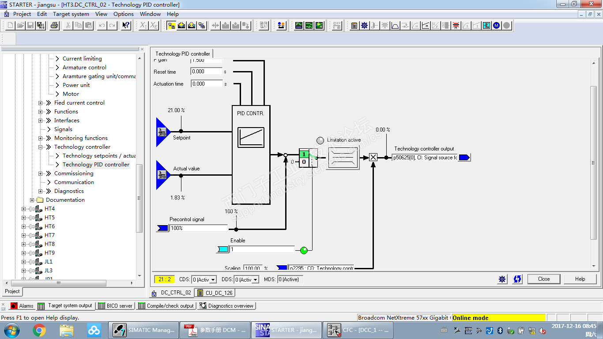This screenshot has width=603, height=339.
Task: Click the toolbar icon with blue and orange dots
Action: [x=281, y=26]
